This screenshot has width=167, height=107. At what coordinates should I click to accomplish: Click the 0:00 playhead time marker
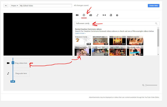click(x=13, y=81)
